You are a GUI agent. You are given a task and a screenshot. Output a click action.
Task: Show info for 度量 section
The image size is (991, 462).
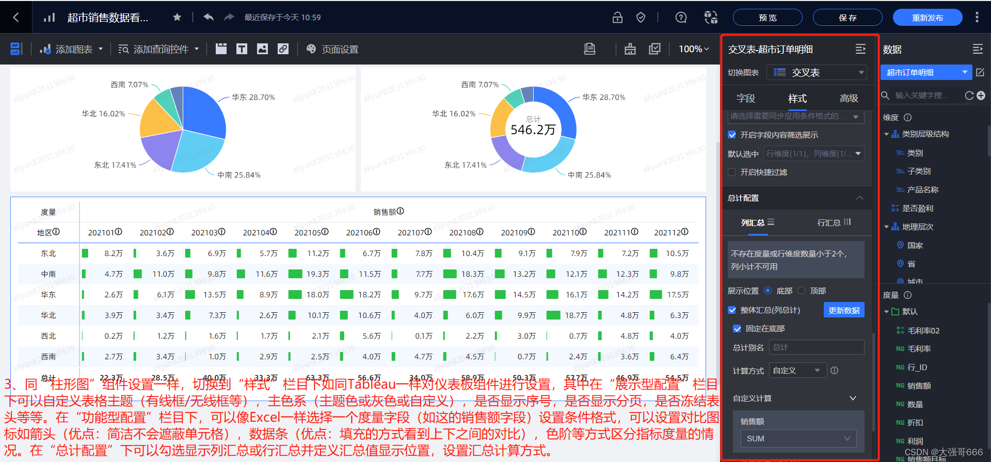click(908, 295)
